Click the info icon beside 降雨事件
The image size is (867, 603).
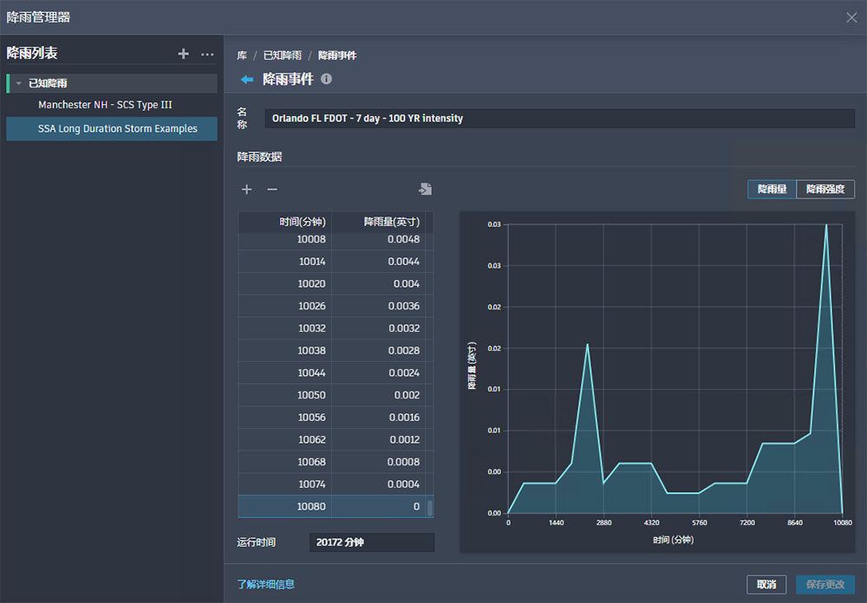pyautogui.click(x=327, y=79)
